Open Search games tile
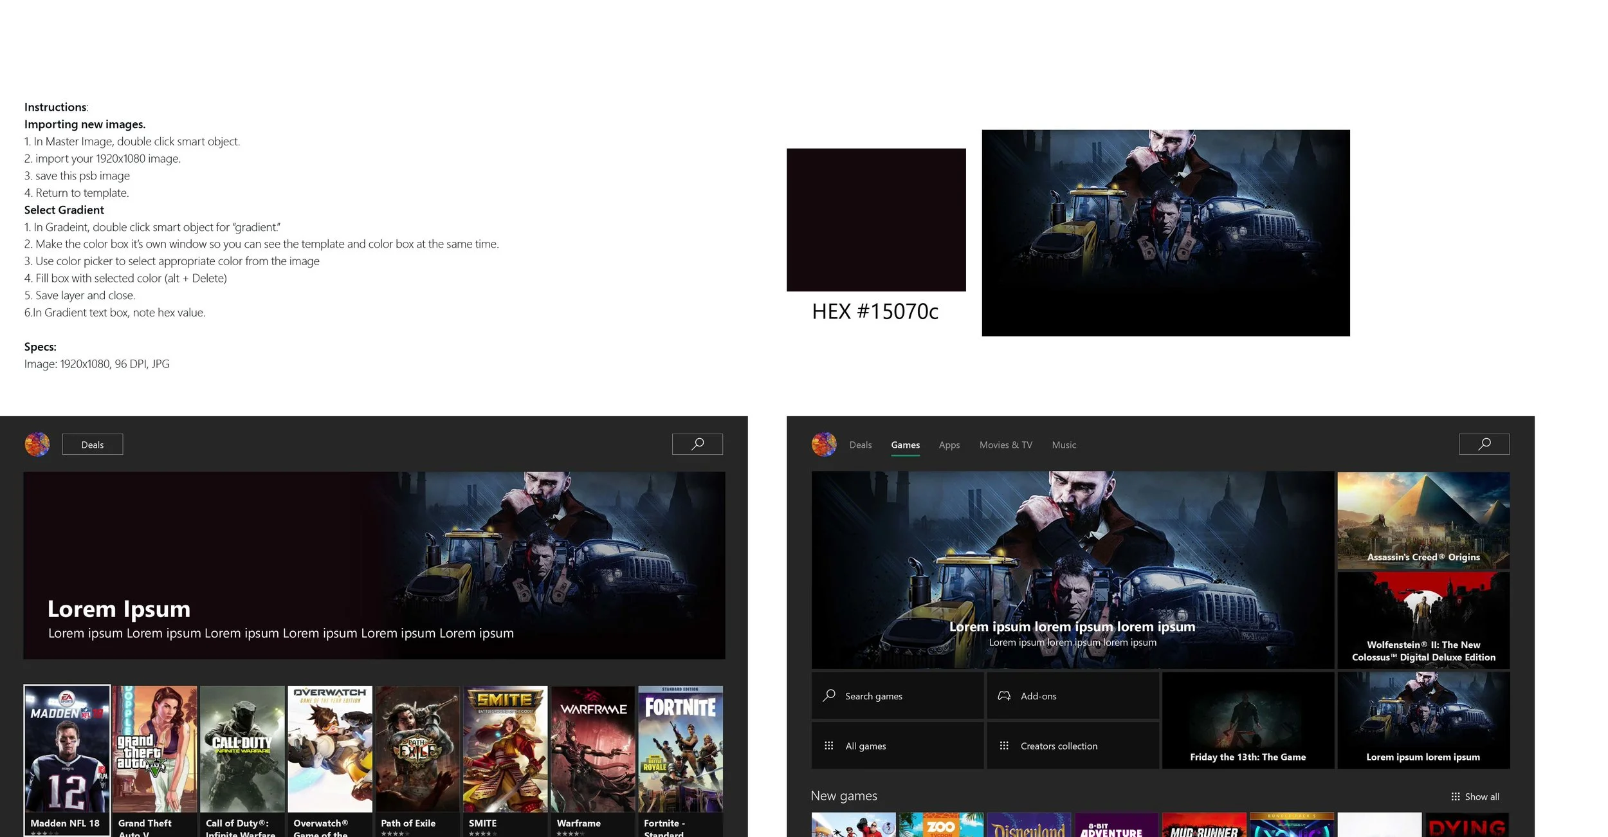Image resolution: width=1608 pixels, height=837 pixels. tap(897, 695)
